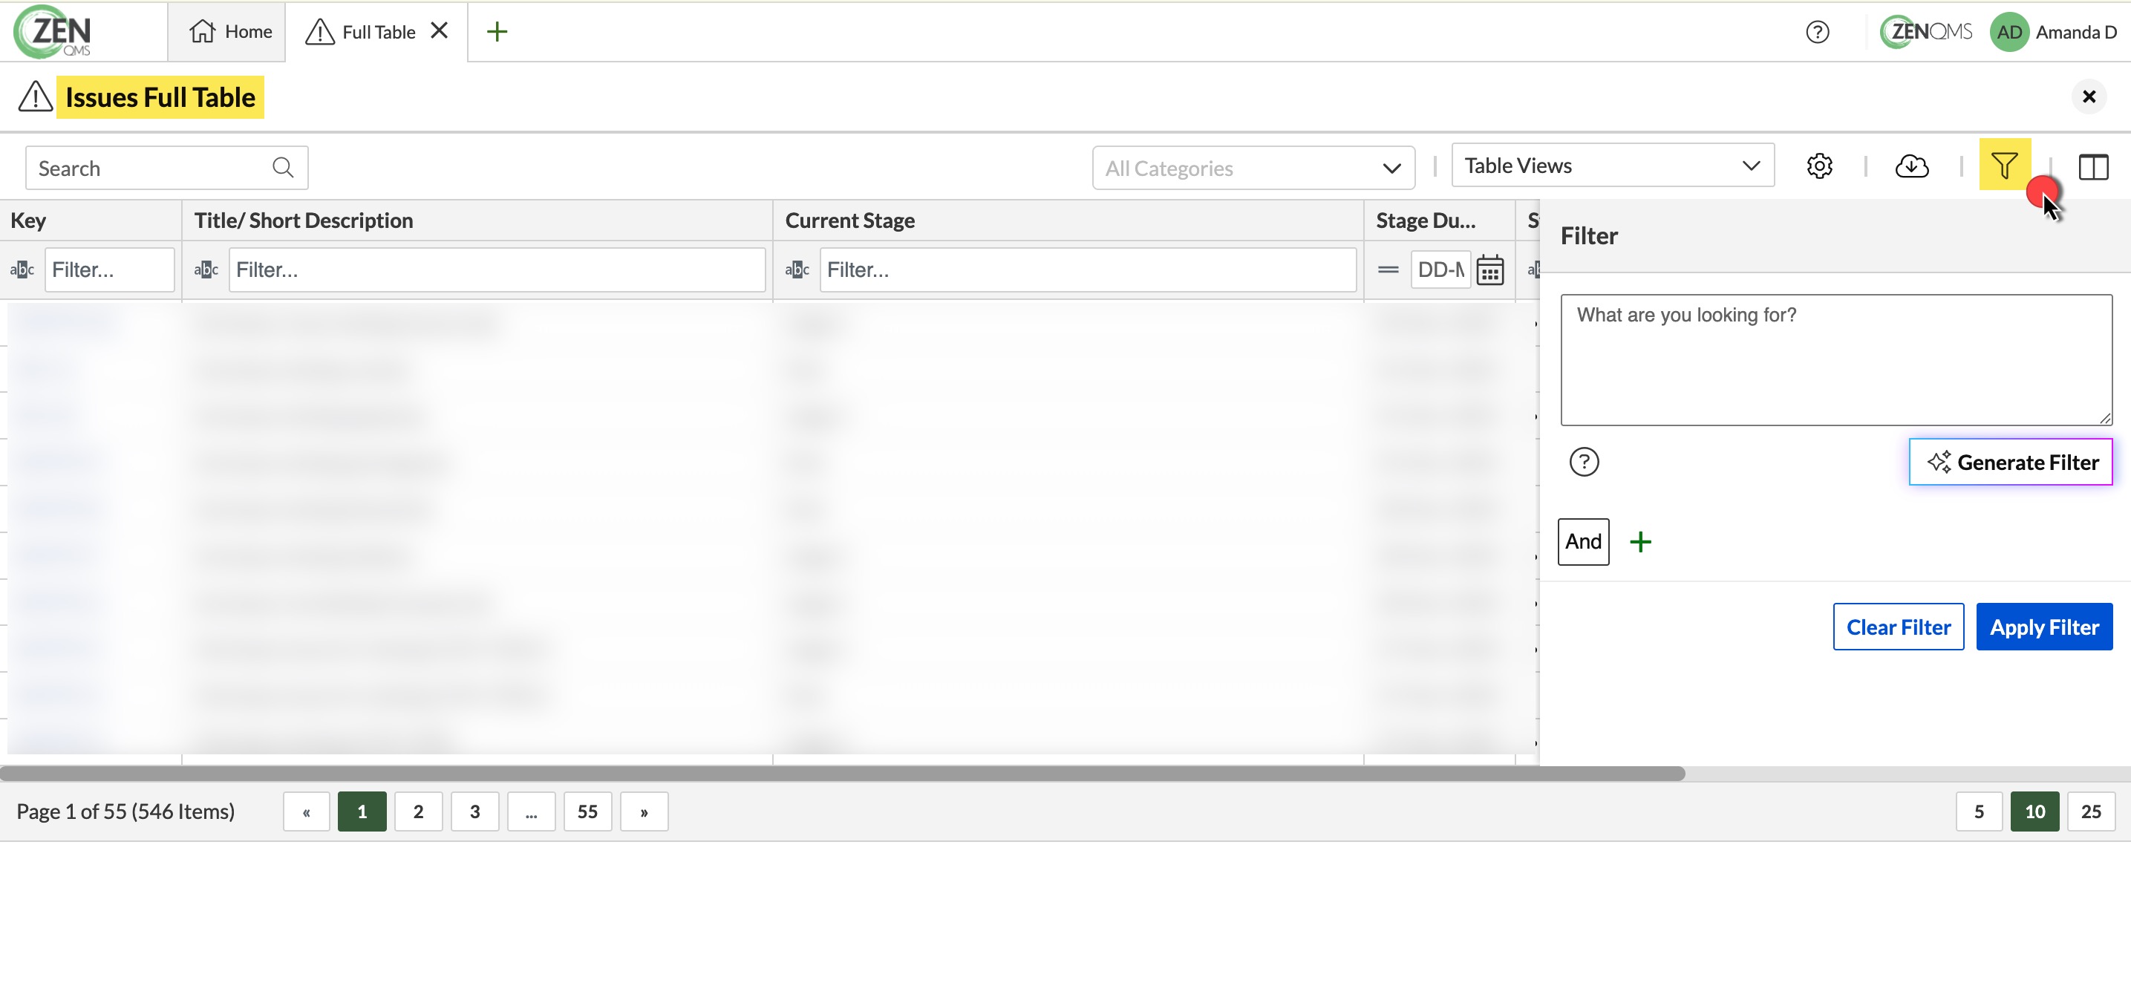Add a filter condition with green plus

(1639, 542)
